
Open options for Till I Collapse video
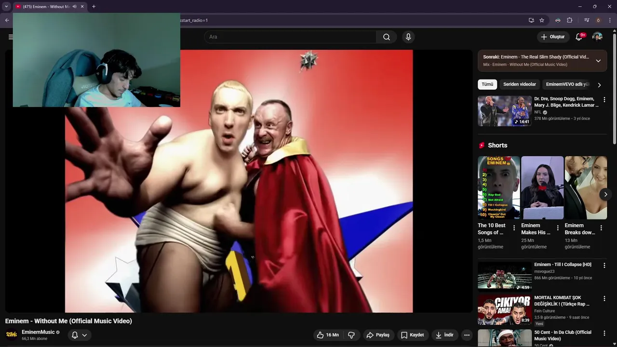click(604, 266)
